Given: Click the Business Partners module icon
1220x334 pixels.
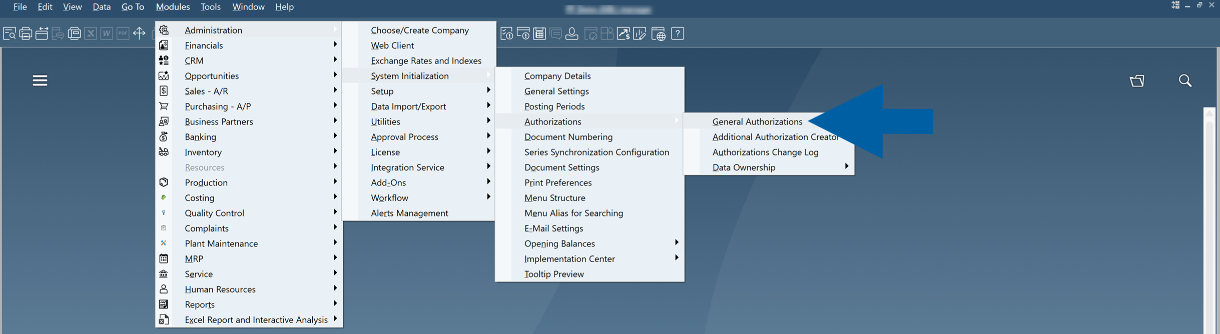Looking at the screenshot, I should click(x=164, y=121).
